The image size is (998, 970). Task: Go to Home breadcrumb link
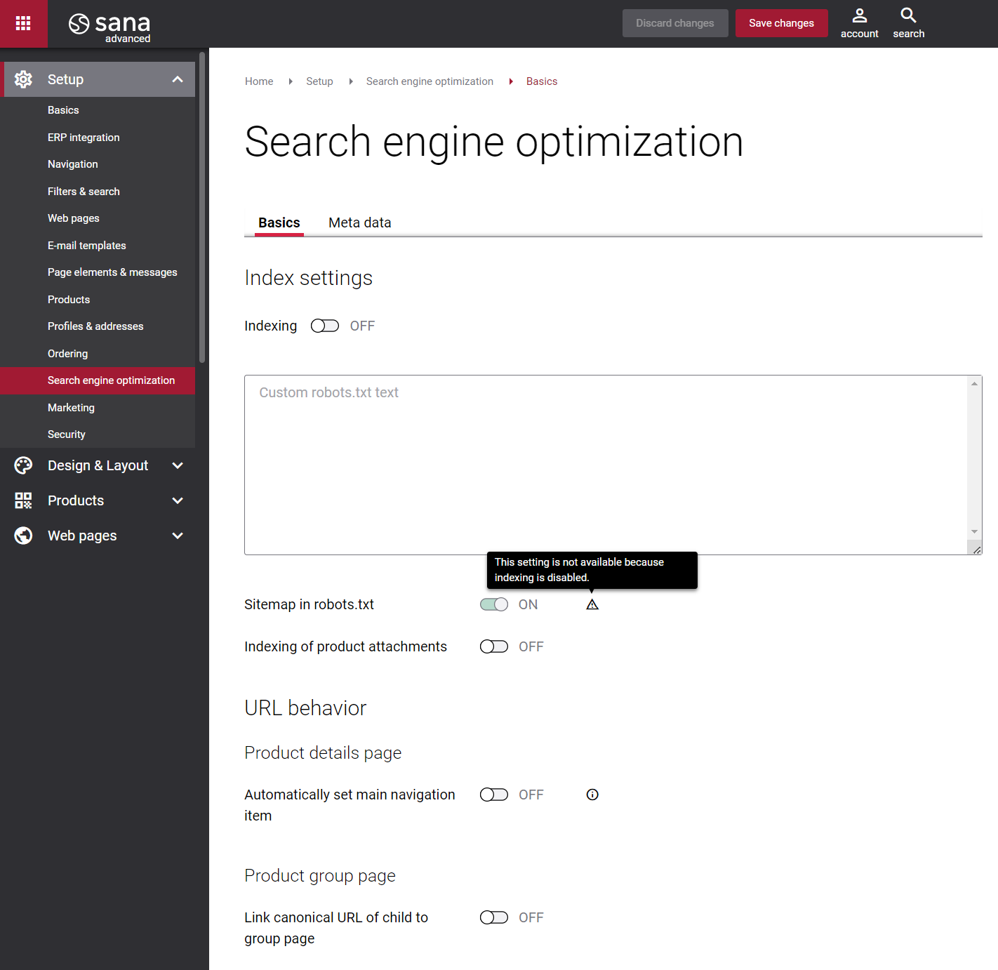click(x=259, y=81)
